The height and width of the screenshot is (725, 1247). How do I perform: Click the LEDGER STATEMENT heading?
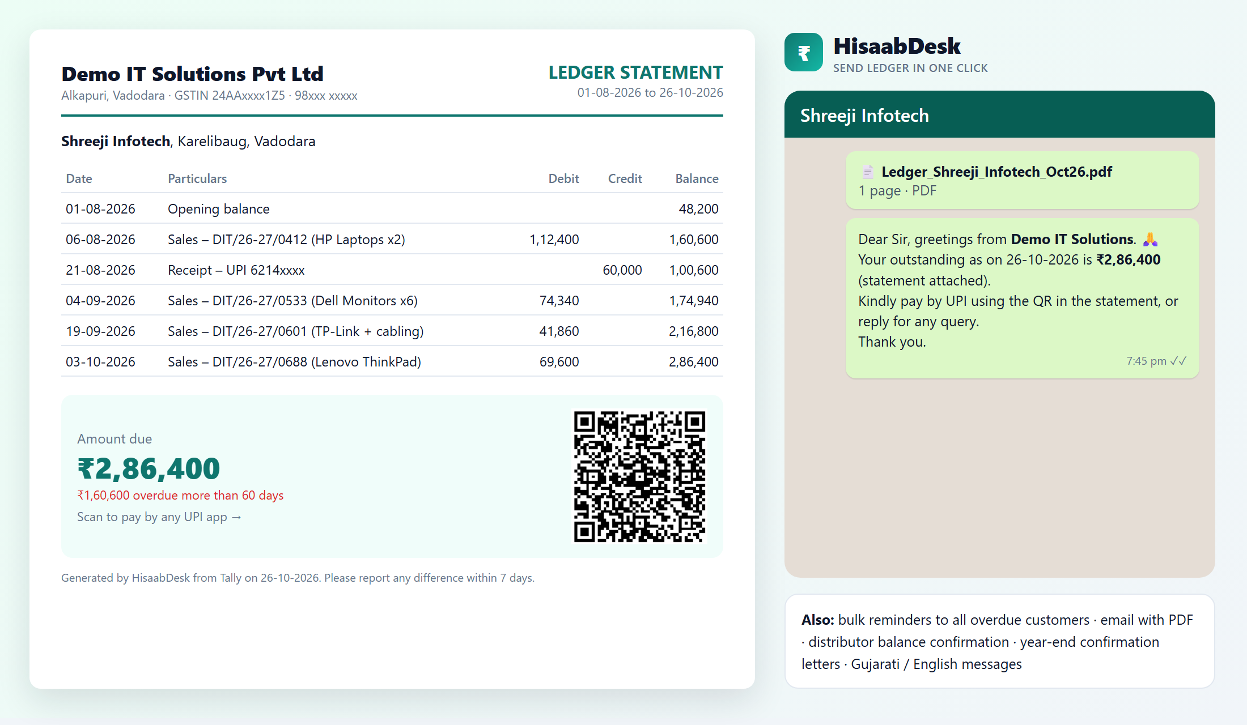point(635,72)
